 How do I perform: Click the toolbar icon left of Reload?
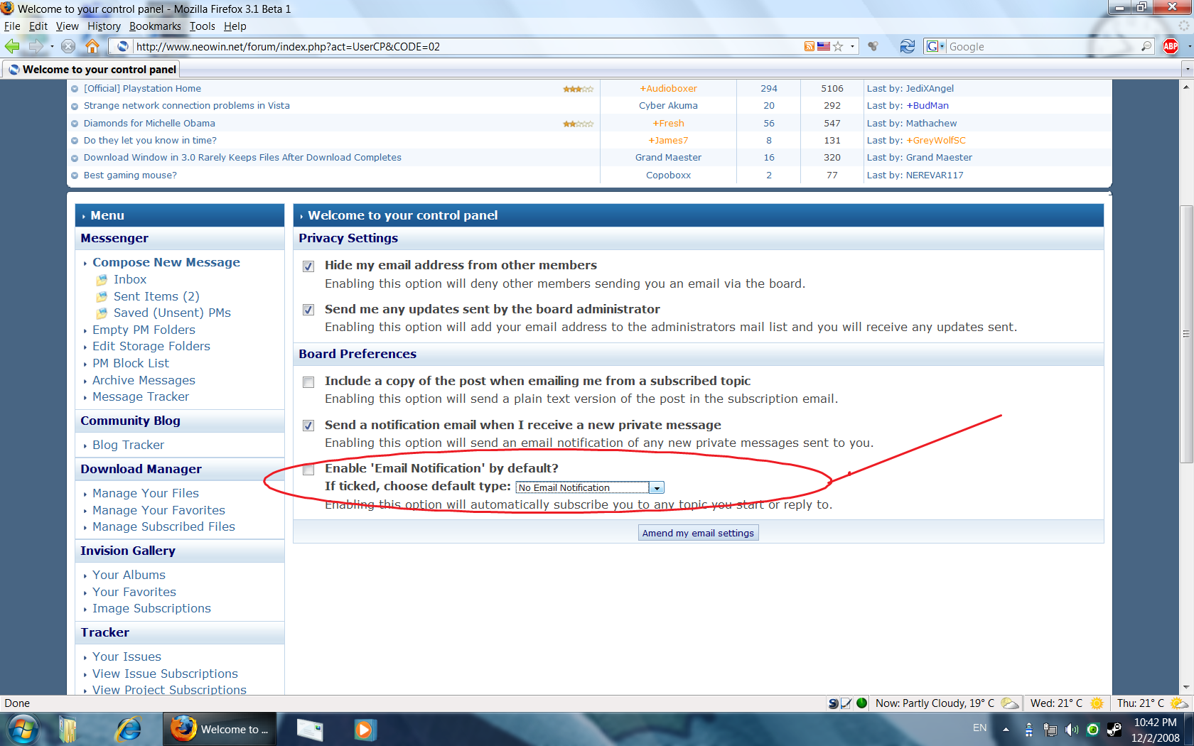click(873, 46)
